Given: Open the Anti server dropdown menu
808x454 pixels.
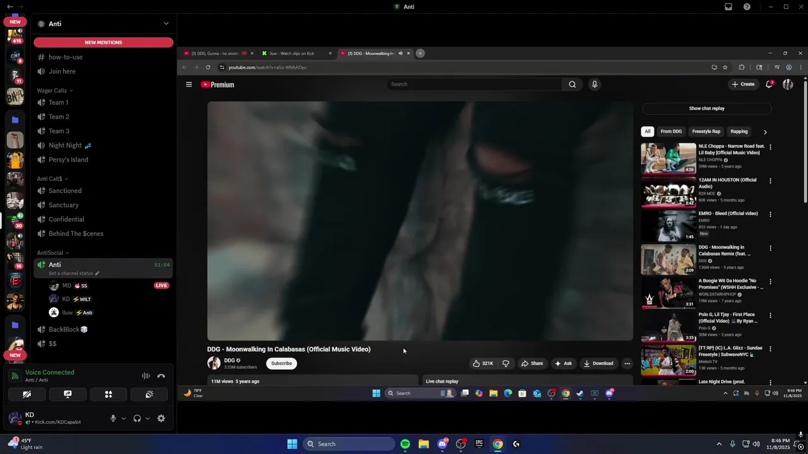Looking at the screenshot, I should 166,23.
